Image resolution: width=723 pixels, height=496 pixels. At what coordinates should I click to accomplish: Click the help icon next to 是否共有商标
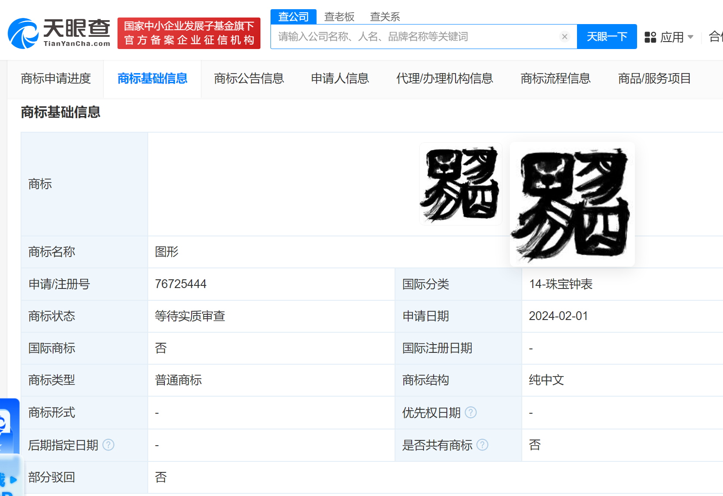483,445
